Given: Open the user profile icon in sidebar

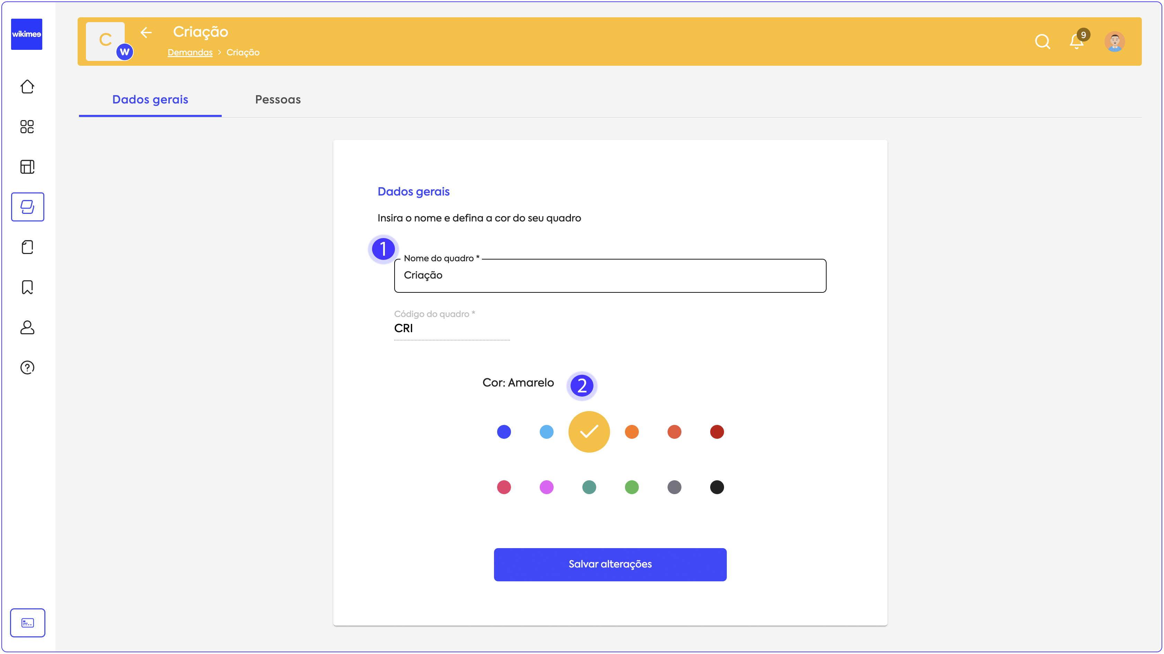Looking at the screenshot, I should [x=27, y=328].
